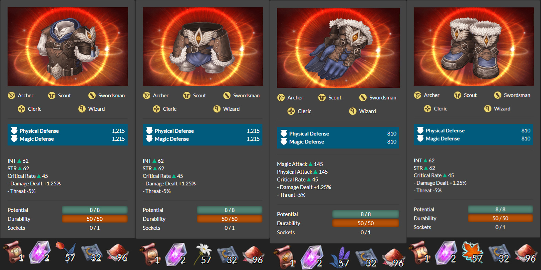Select the Cleric icon on the gloves card
The image size is (541, 270).
(x=291, y=111)
